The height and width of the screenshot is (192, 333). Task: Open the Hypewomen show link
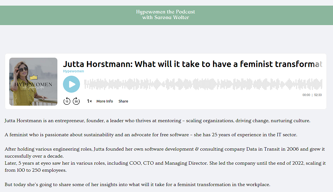tap(73, 71)
